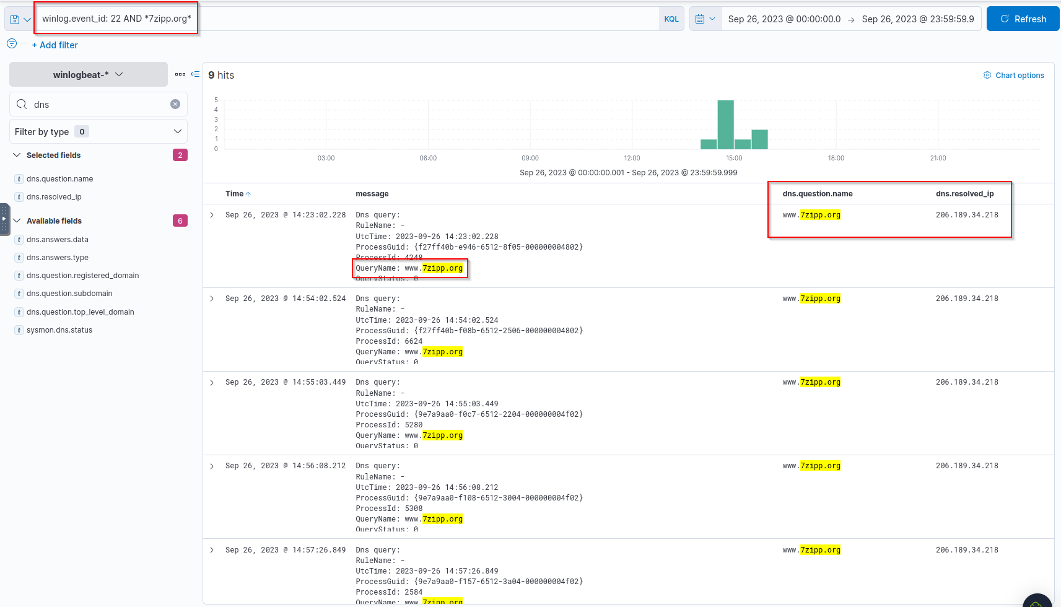Clear the dns field search text
The height and width of the screenshot is (607, 1061).
click(x=175, y=104)
